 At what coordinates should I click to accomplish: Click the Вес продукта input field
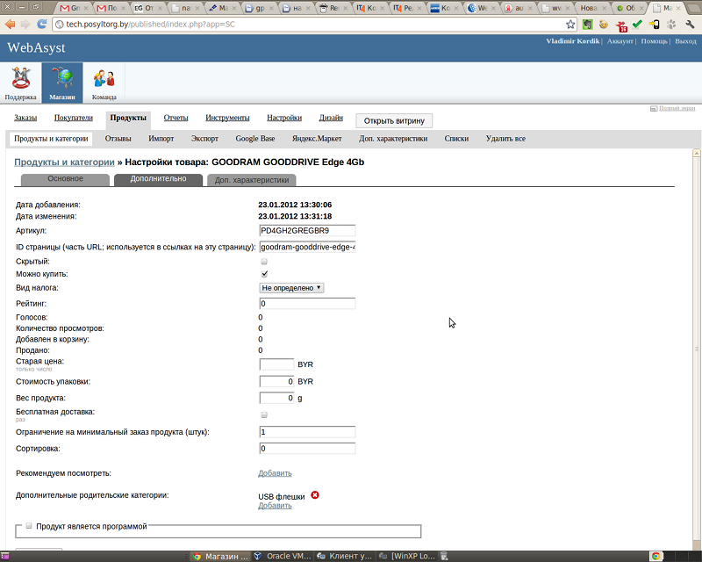(276, 398)
